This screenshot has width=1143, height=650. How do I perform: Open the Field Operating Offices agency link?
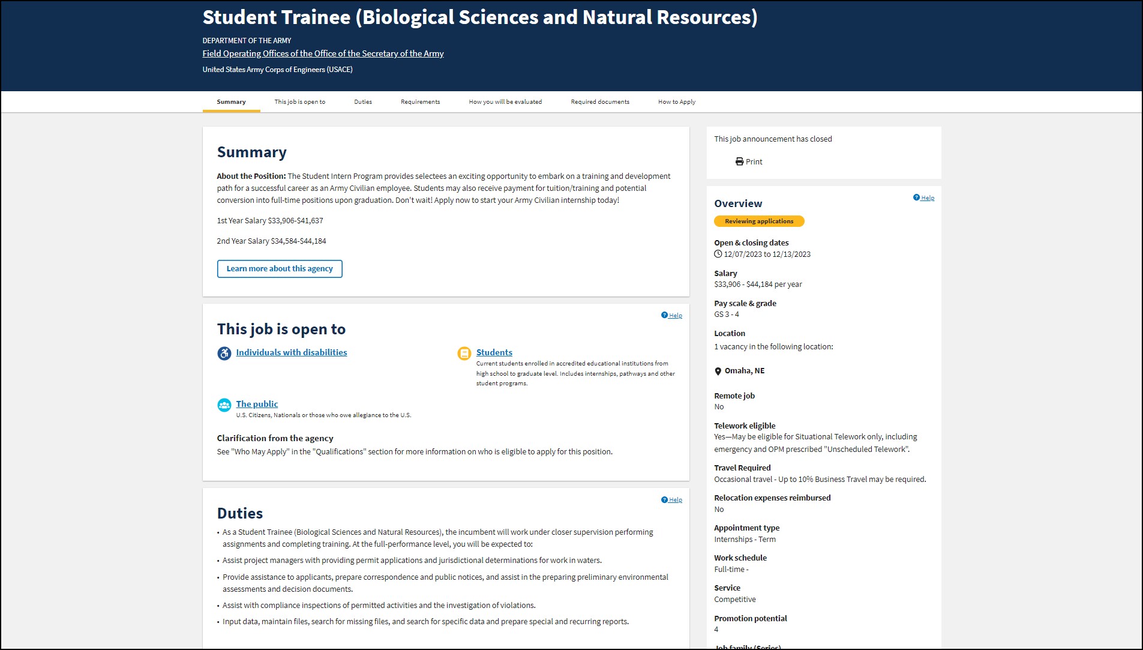pyautogui.click(x=323, y=53)
